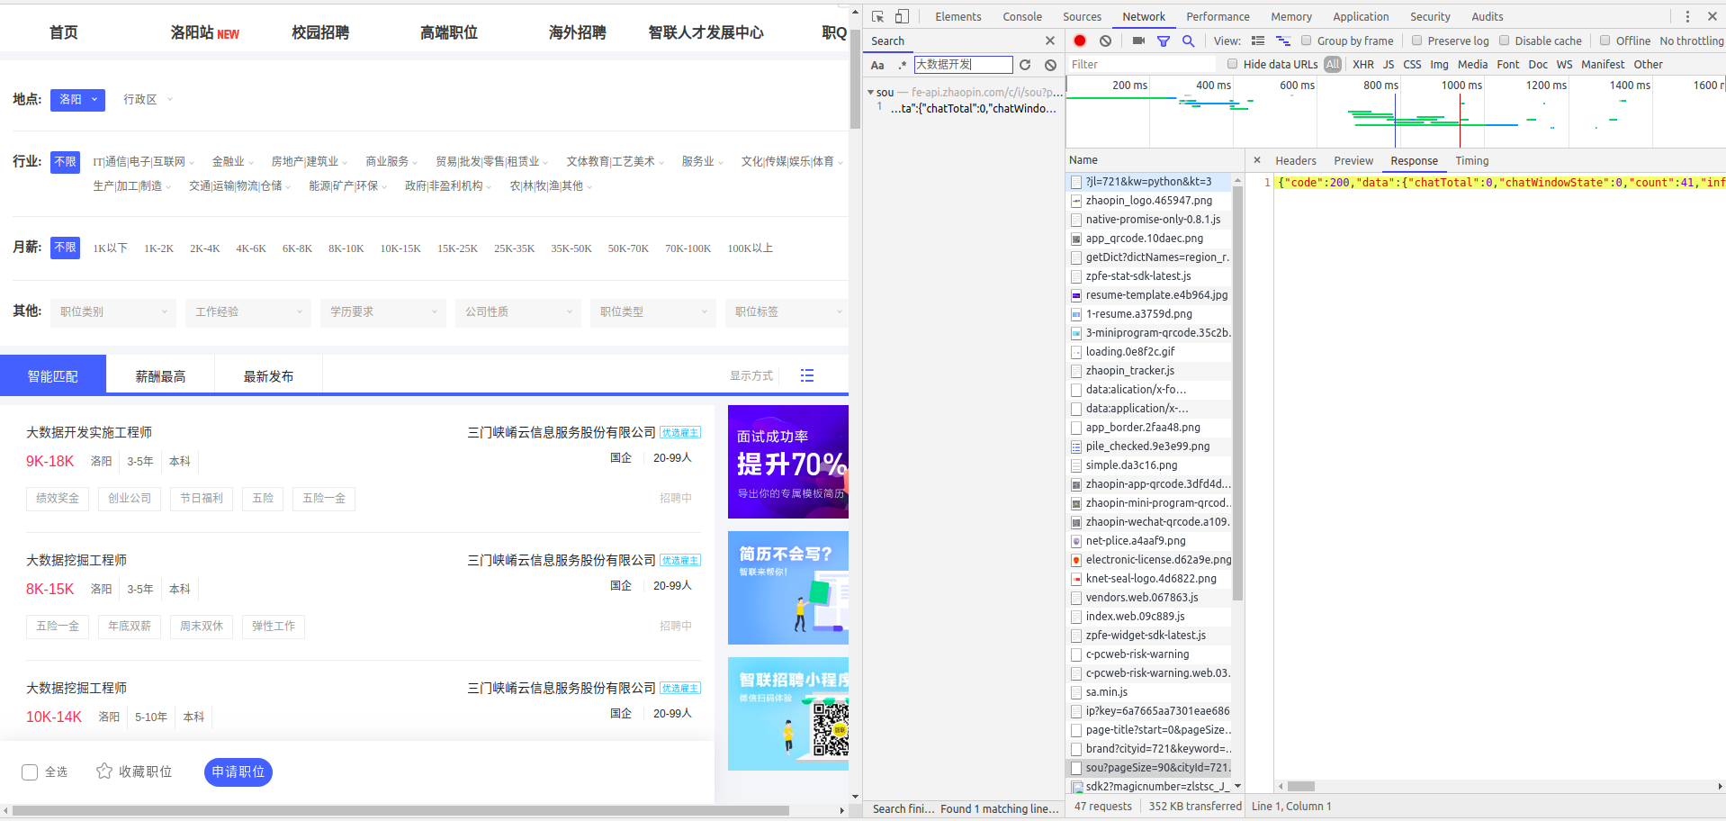Toggle the Offline checkbox
Screen dimensions: 1726x821
[1605, 41]
